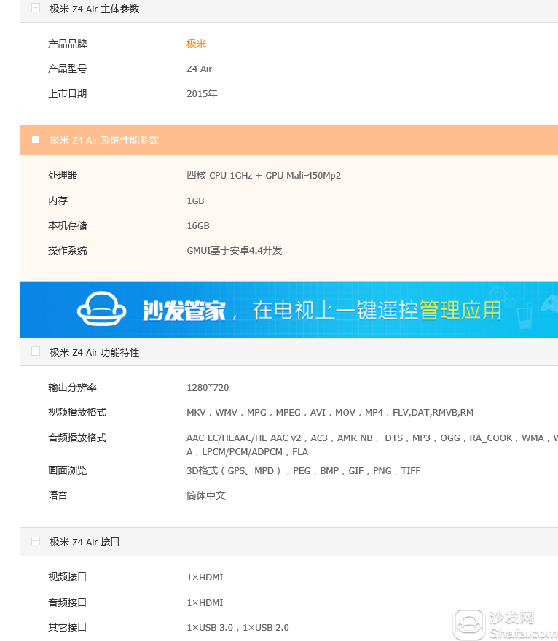Select the Z4 Air model value

pyautogui.click(x=200, y=69)
